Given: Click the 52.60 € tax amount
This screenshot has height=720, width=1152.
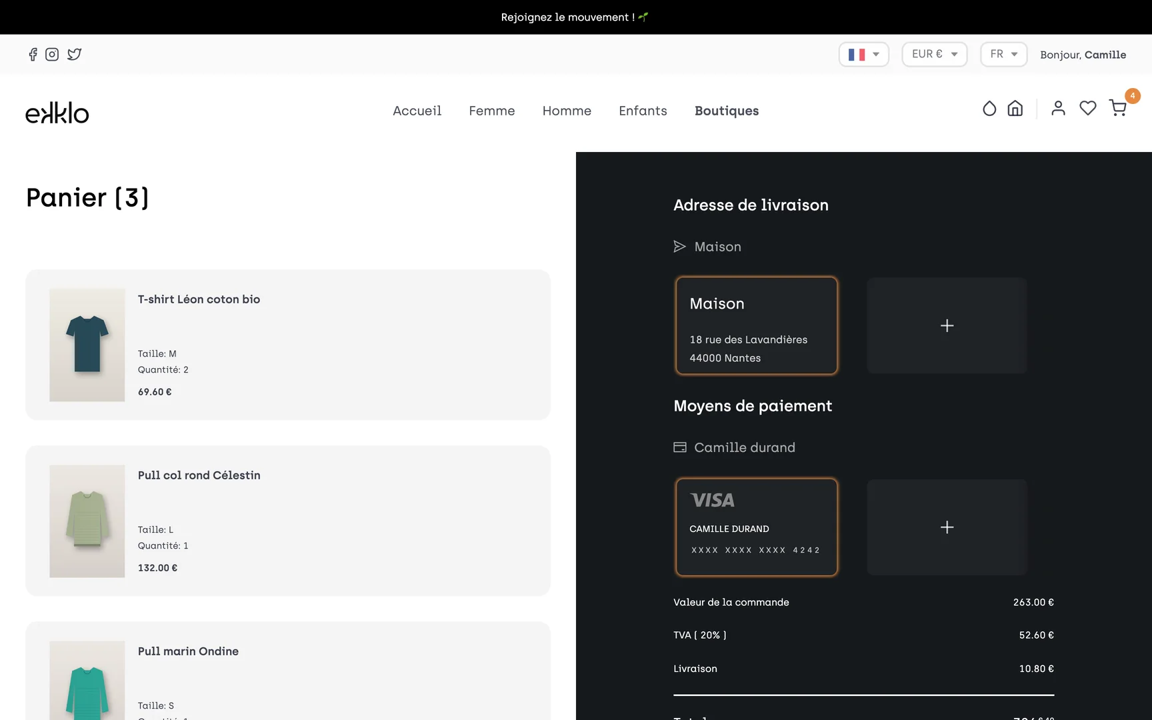Looking at the screenshot, I should [1036, 635].
